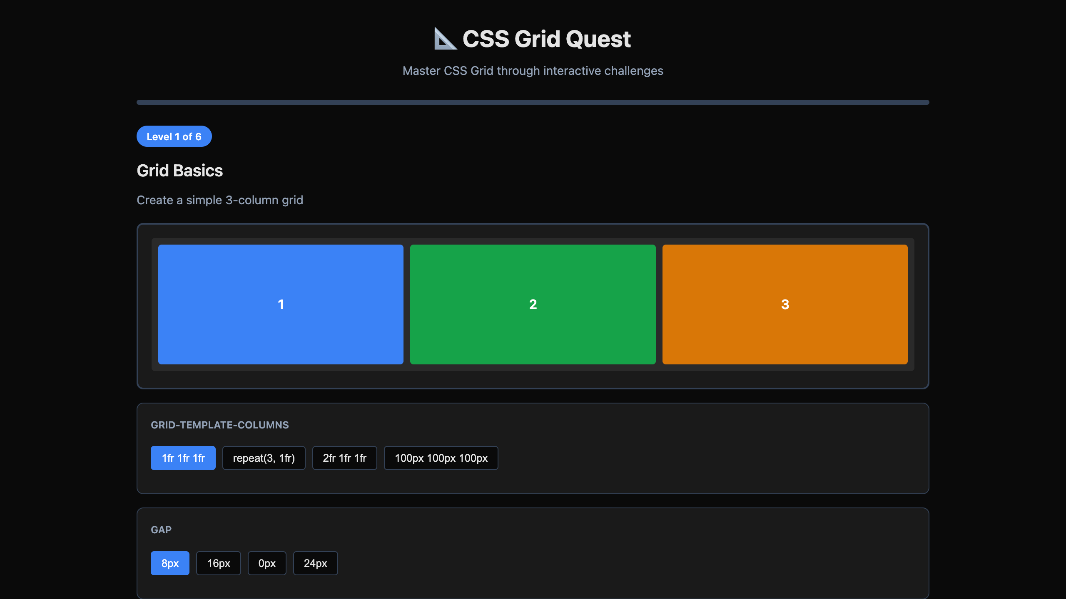Pick the 2fr 1fr 1fr column template

pyautogui.click(x=345, y=458)
